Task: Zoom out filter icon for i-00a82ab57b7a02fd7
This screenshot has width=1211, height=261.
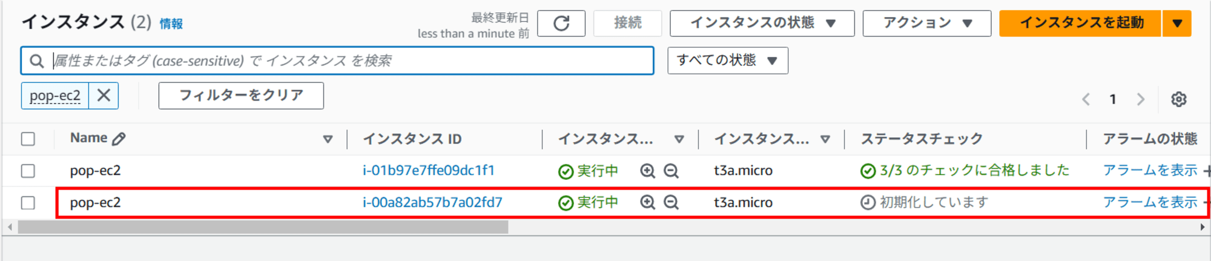Action: (671, 202)
